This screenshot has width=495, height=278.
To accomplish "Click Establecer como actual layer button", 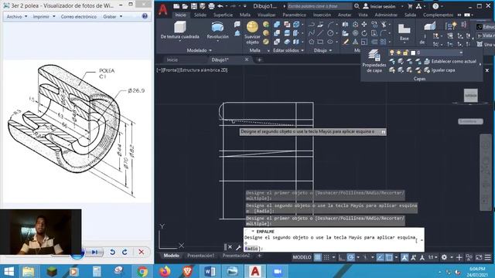I will pyautogui.click(x=450, y=62).
